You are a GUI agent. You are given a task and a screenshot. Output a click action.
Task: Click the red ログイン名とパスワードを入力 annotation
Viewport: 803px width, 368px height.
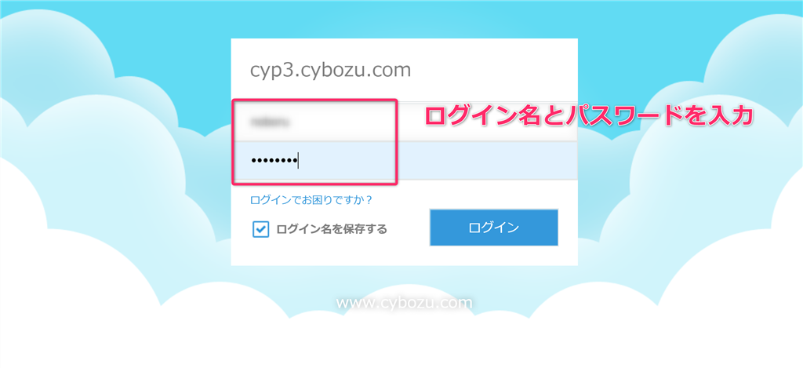click(x=589, y=116)
